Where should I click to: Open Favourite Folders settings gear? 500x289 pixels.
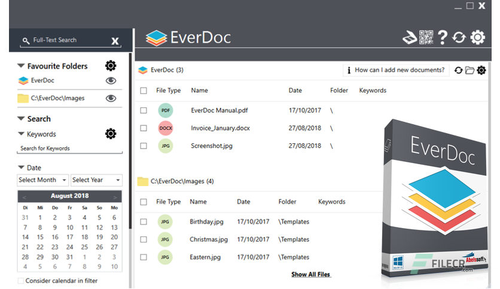coord(111,66)
